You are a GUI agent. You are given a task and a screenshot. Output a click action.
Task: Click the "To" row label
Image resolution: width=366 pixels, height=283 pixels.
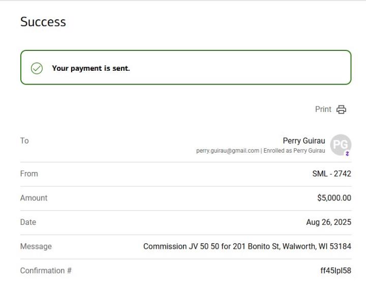(24, 141)
